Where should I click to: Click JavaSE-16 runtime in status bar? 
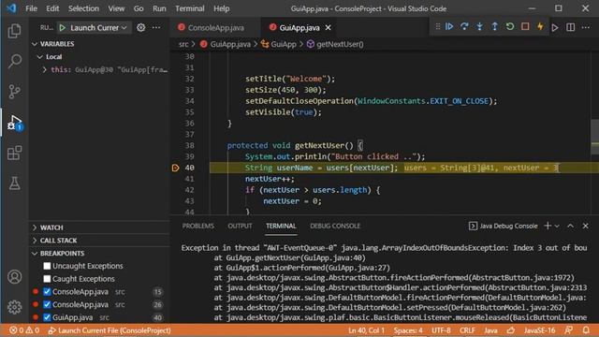point(539,330)
